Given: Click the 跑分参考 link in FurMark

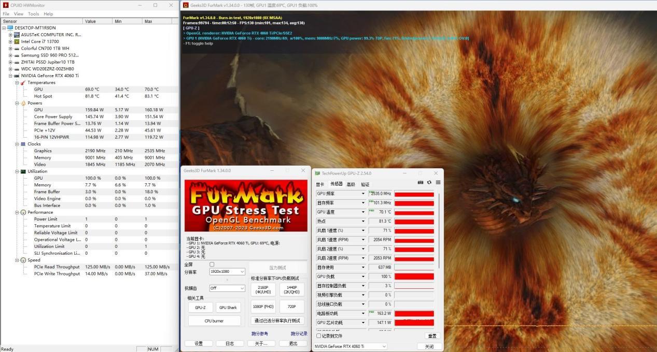Looking at the screenshot, I should [x=259, y=334].
